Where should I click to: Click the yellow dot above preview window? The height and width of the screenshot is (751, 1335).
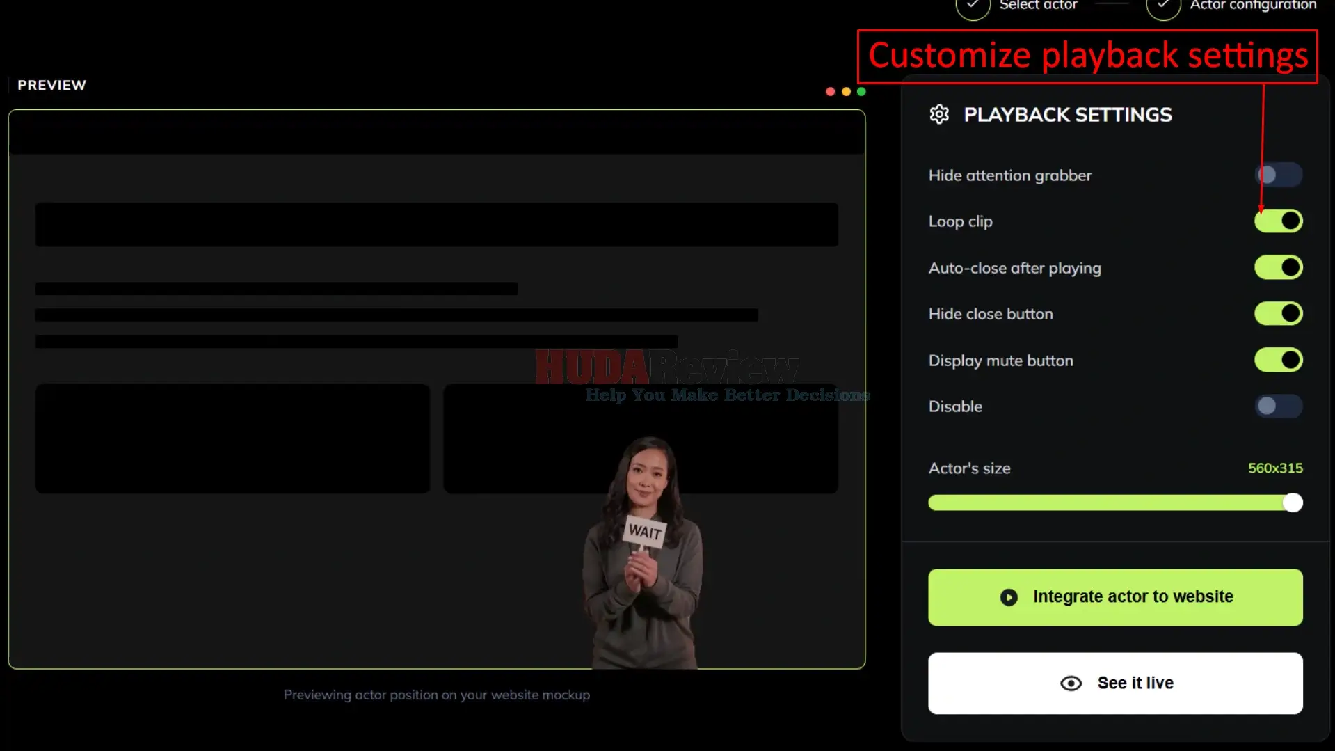click(846, 92)
